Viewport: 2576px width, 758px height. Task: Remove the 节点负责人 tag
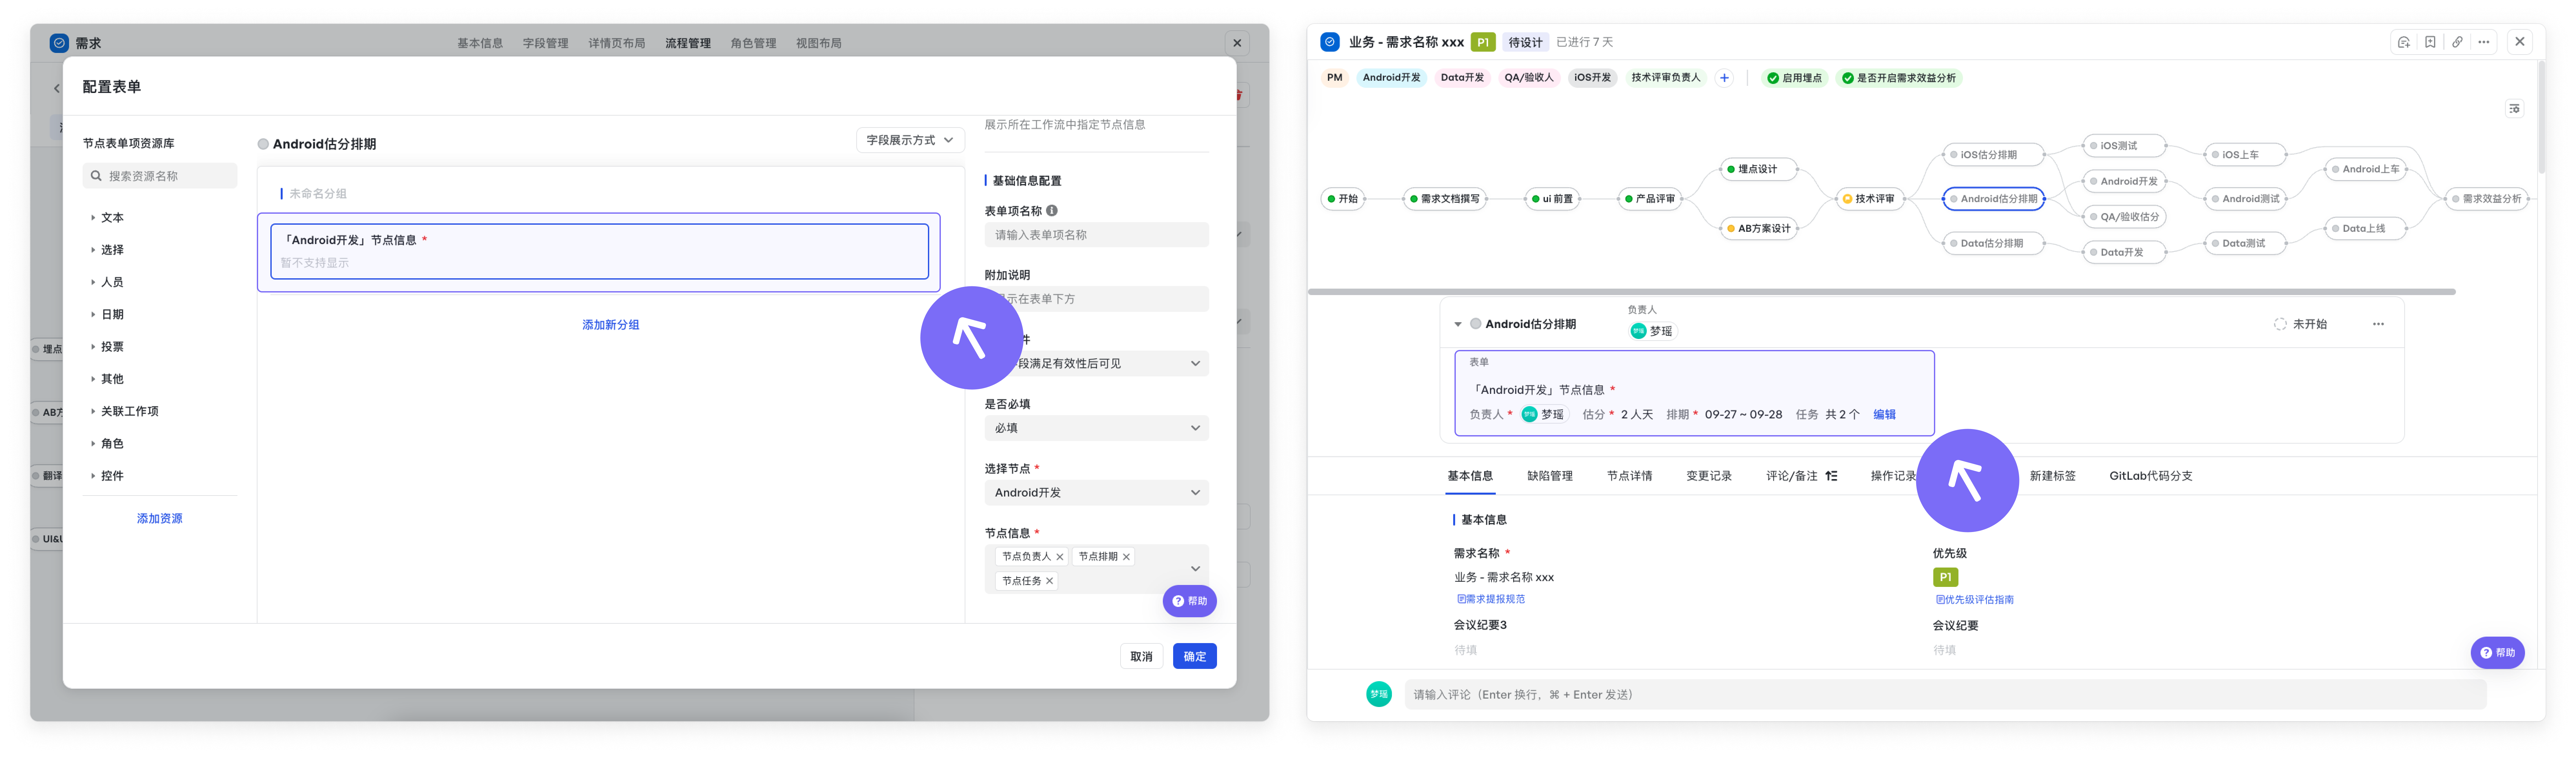pyautogui.click(x=1060, y=557)
